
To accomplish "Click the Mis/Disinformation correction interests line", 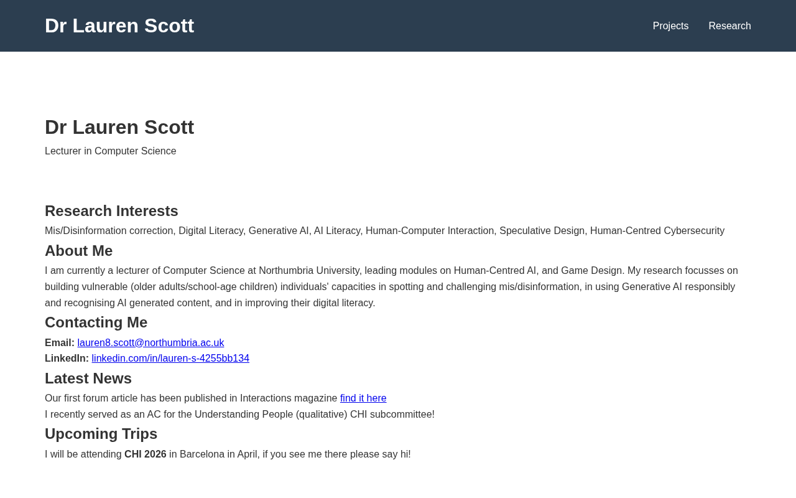I will click(384, 231).
